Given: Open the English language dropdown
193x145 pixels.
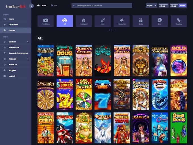Looking at the screenshot, I should point(152,5).
